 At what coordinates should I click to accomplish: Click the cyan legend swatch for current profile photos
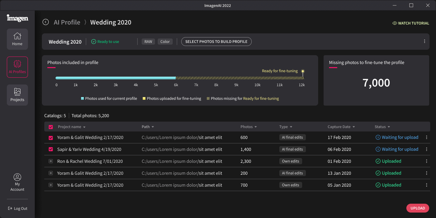coord(82,98)
